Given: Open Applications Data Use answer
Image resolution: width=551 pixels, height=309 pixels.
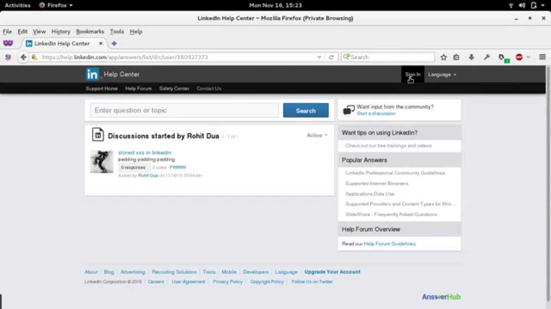Looking at the screenshot, I should pyautogui.click(x=370, y=194).
